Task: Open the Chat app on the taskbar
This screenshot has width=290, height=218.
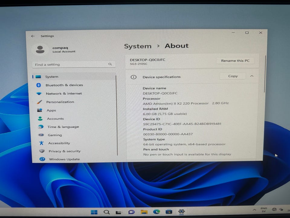Action: point(131,212)
